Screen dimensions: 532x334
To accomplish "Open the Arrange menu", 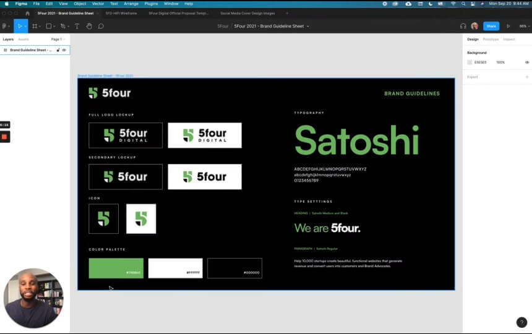I will (x=131, y=4).
